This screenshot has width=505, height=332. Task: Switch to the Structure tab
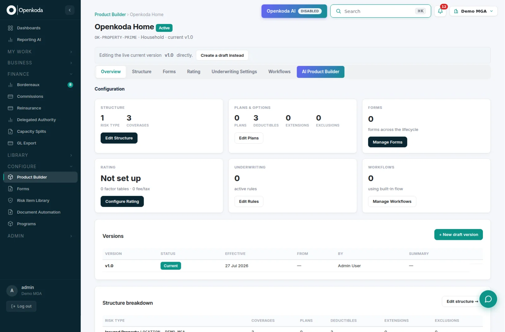tap(142, 72)
